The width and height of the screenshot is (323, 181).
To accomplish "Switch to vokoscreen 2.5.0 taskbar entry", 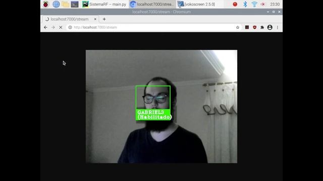I will [x=196, y=5].
